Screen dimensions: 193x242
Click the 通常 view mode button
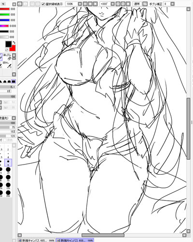[x=137, y=4]
